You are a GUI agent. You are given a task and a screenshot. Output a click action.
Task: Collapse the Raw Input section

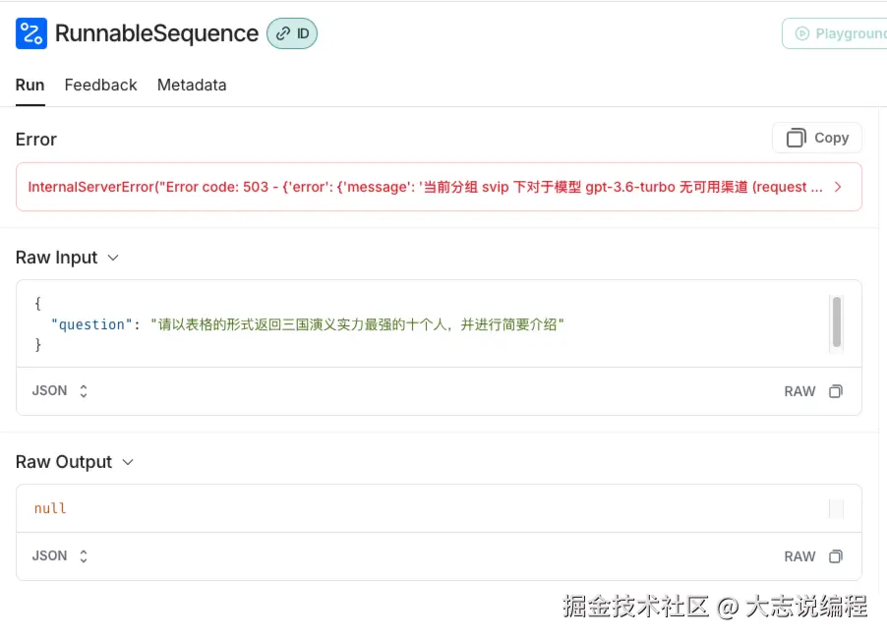(x=113, y=258)
